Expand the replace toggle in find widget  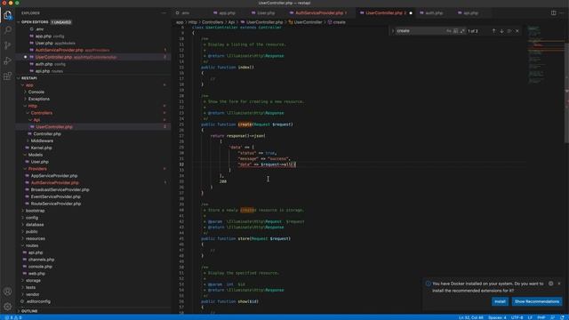[x=392, y=31]
